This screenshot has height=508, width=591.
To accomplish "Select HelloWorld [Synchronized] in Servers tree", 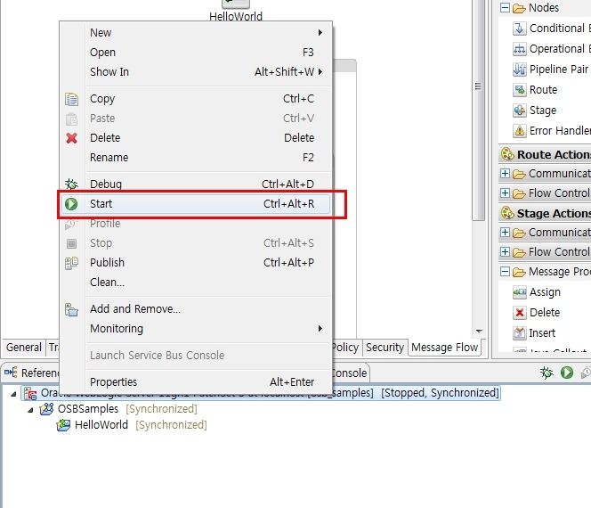I will 132,425.
